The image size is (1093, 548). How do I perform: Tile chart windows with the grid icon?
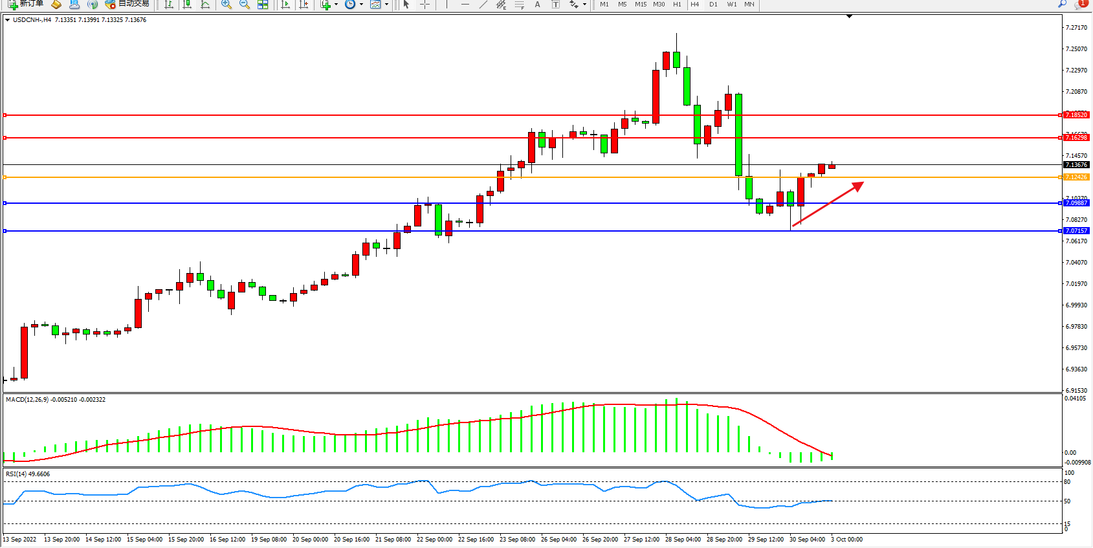263,5
